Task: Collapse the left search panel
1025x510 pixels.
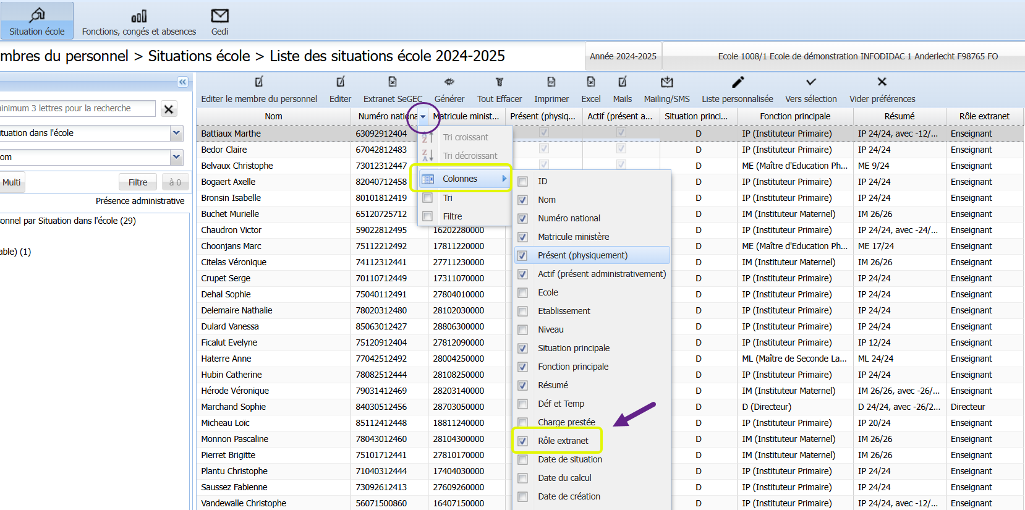Action: tap(182, 82)
